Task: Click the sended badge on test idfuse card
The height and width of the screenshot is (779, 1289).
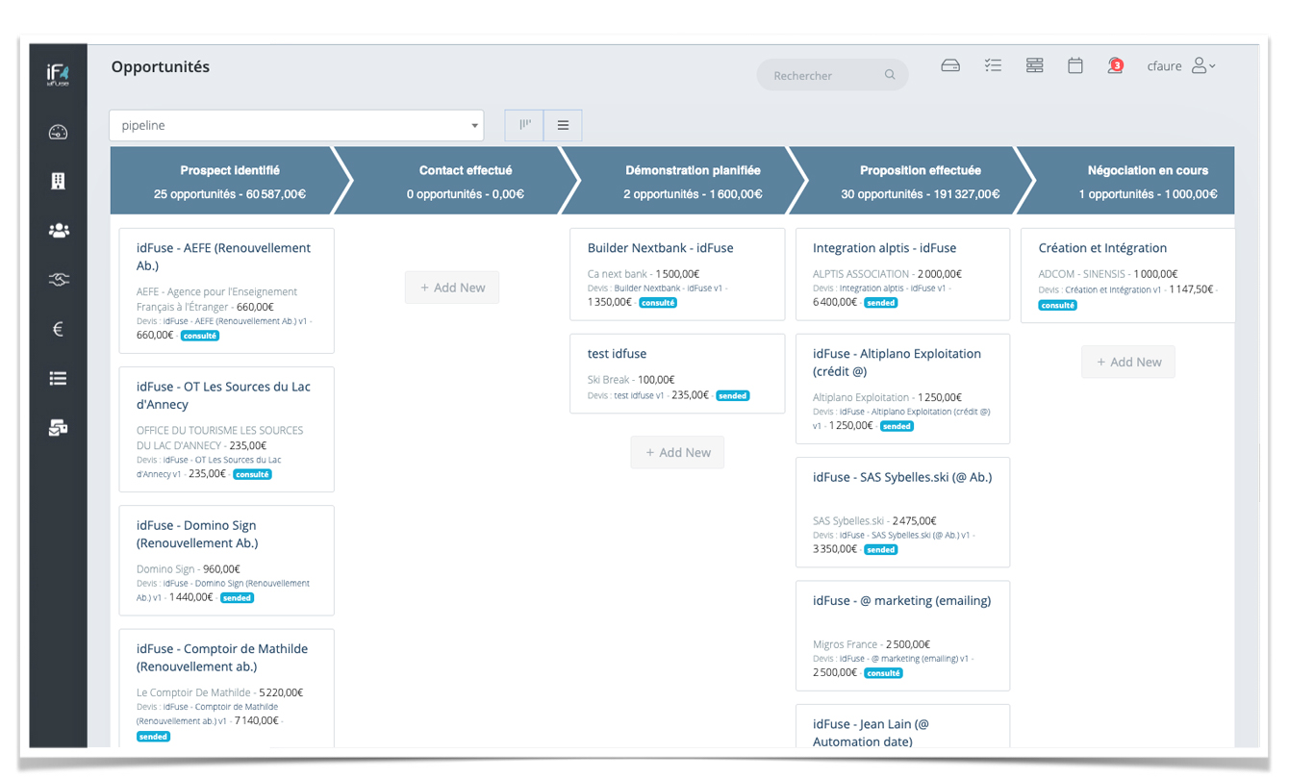Action: click(x=733, y=395)
